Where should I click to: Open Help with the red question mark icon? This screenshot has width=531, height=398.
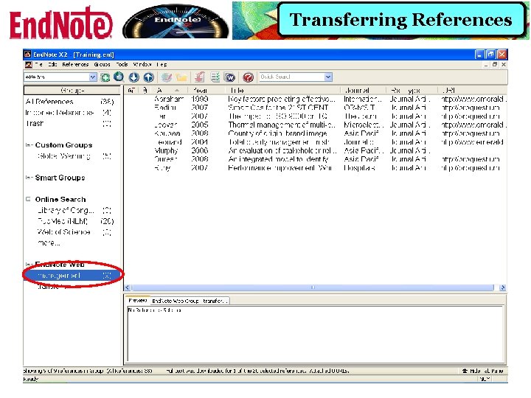[x=249, y=77]
